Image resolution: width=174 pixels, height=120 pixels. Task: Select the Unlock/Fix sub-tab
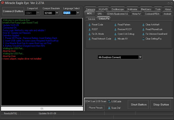104,19
